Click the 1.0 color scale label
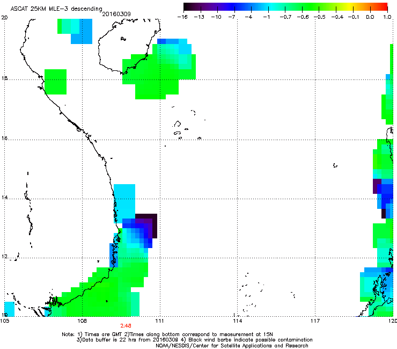397x349 pixels. tap(387, 17)
